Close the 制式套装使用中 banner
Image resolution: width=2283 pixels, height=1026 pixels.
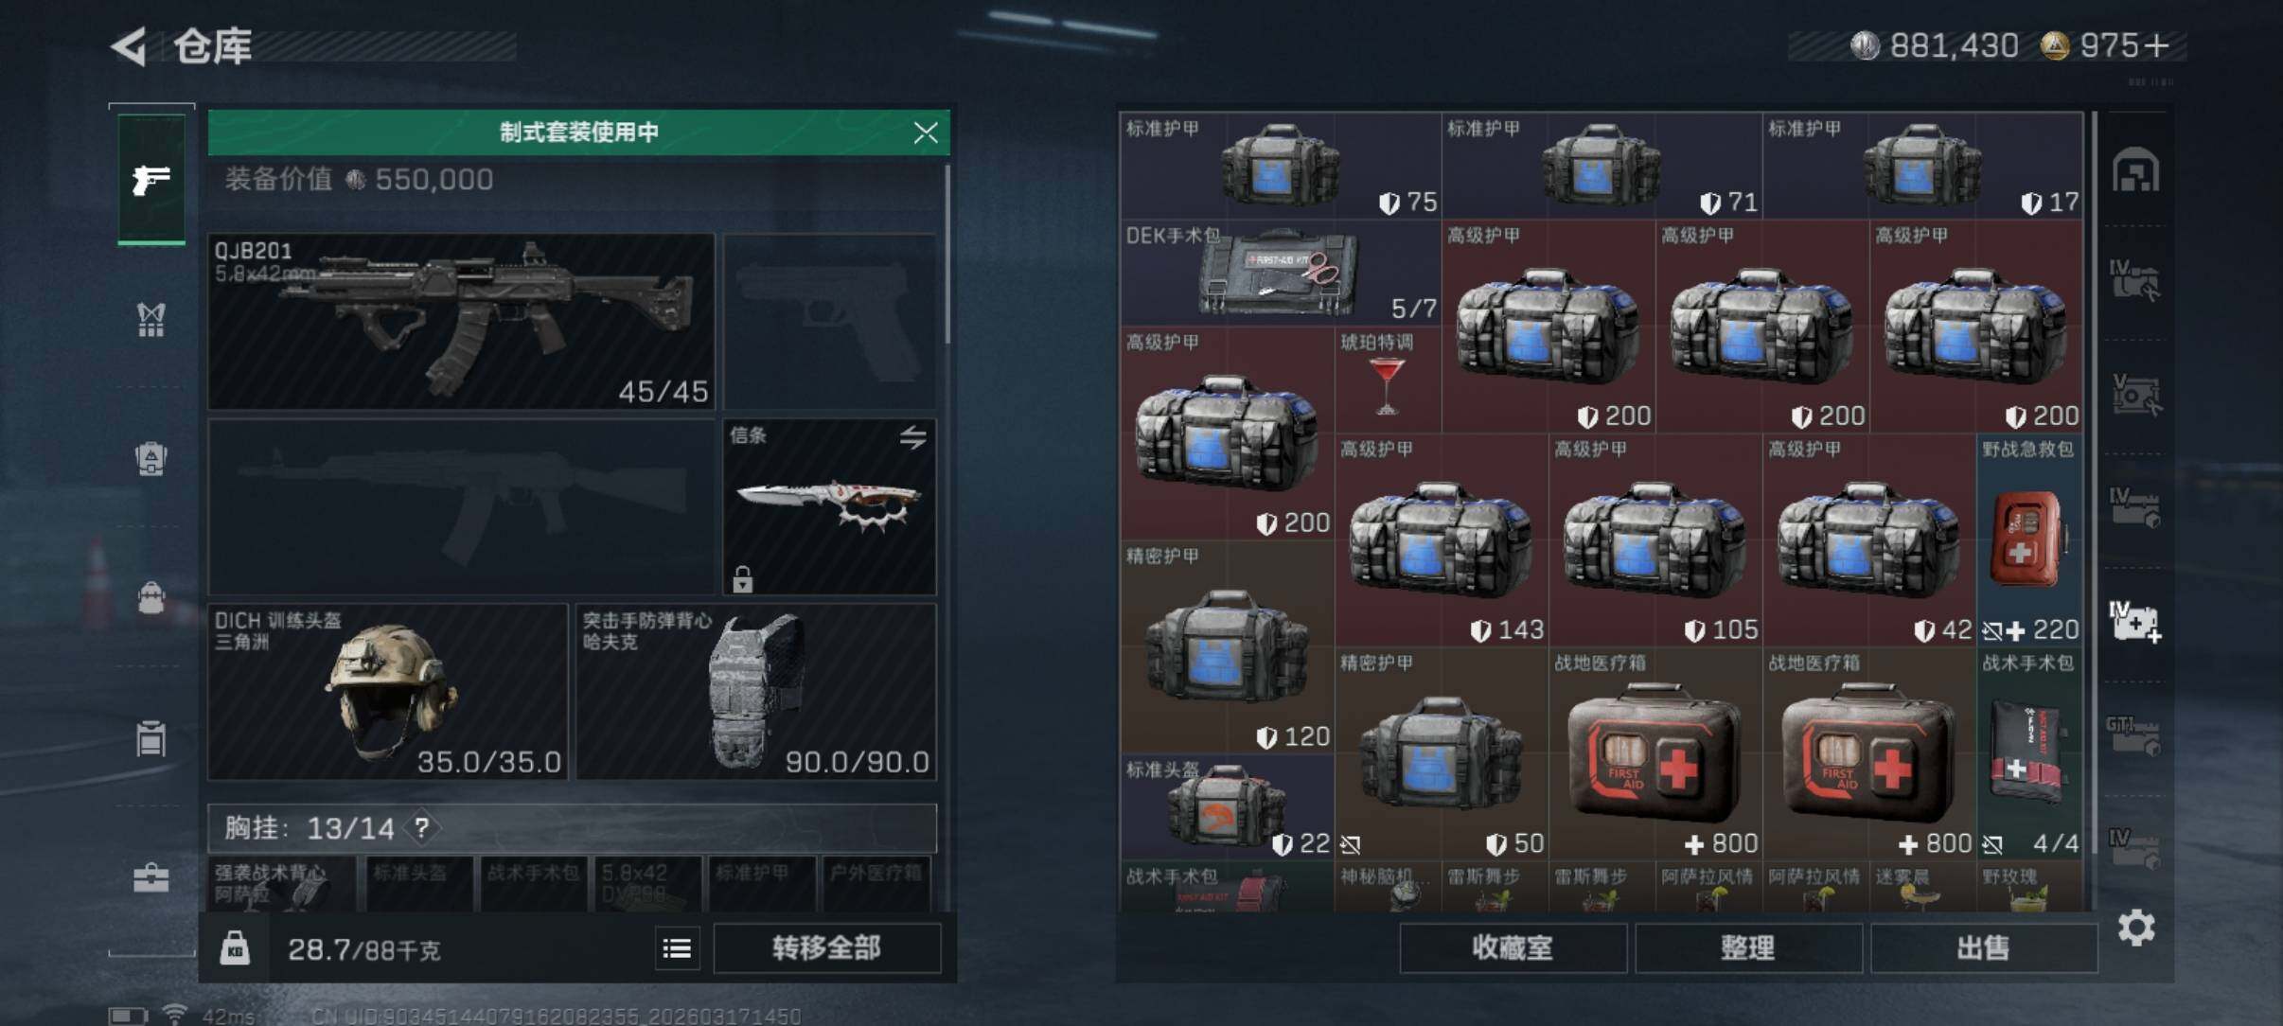pyautogui.click(x=926, y=133)
